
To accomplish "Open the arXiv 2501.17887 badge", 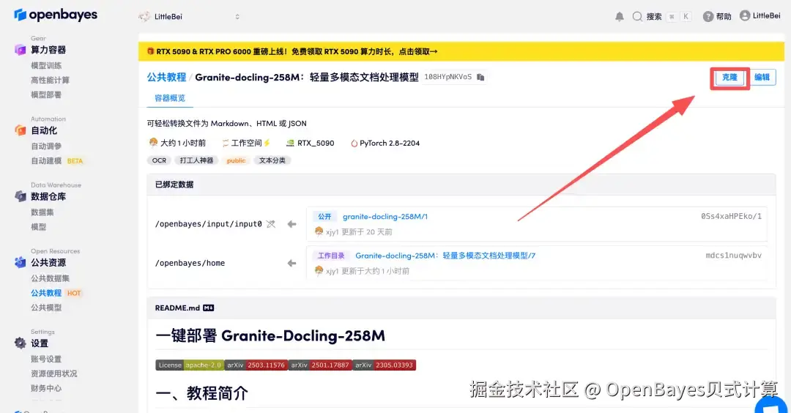I will coord(320,365).
